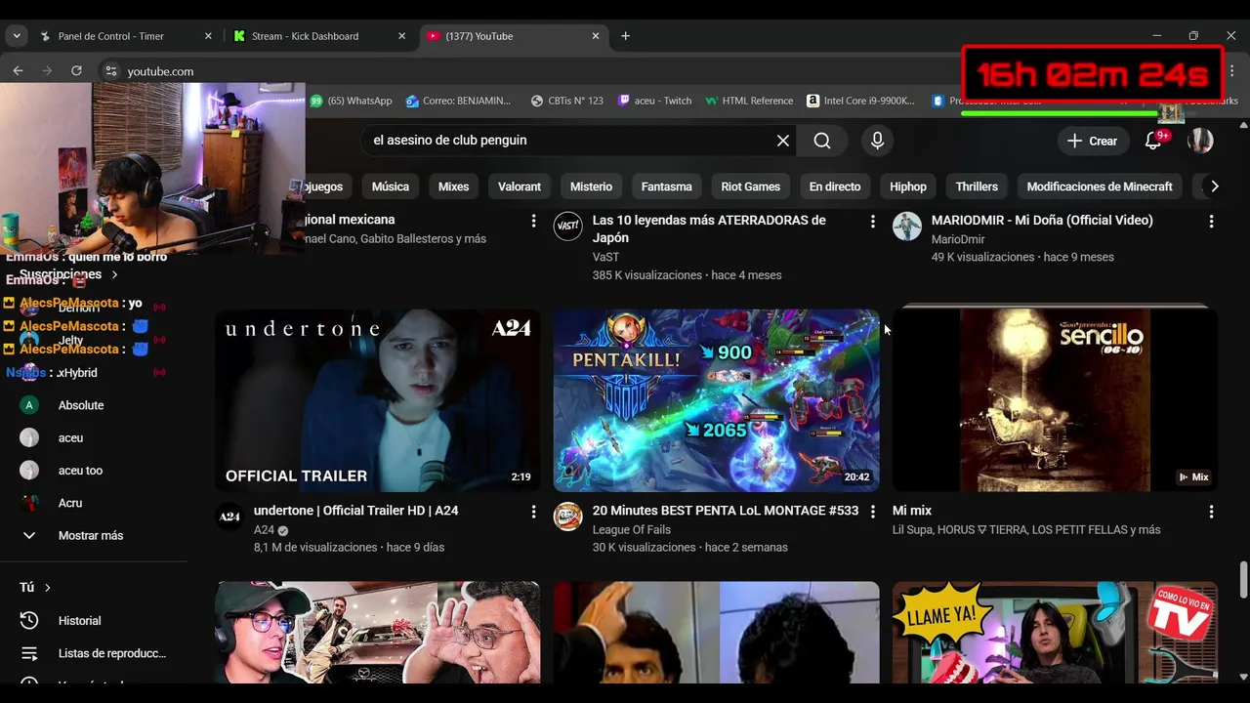Open the aceu - Twitch bookmark
The width and height of the screenshot is (1250, 703).
tap(654, 101)
